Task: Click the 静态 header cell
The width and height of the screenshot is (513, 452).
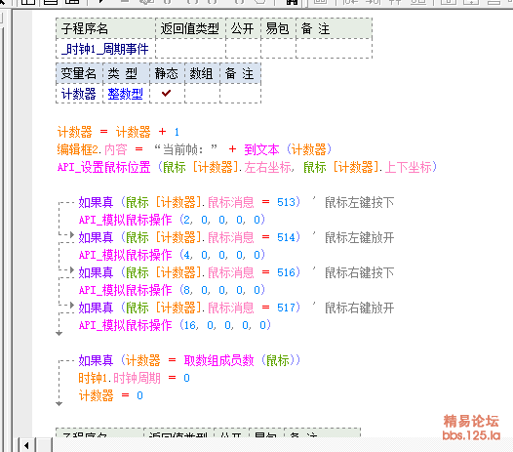Action: [x=167, y=73]
